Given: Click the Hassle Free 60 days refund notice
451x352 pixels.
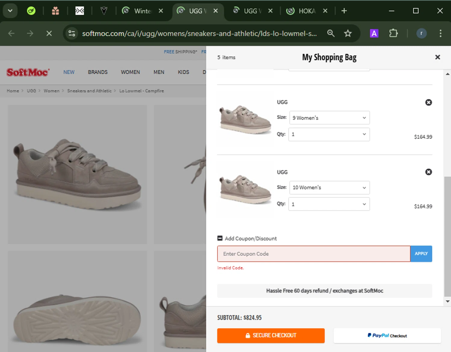Looking at the screenshot, I should tap(325, 291).
